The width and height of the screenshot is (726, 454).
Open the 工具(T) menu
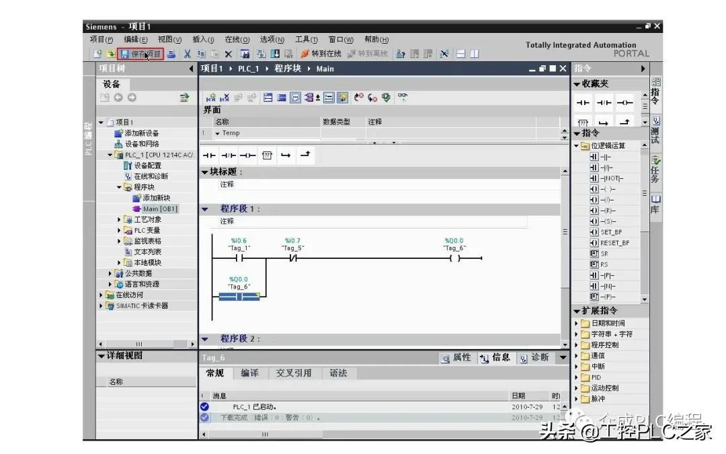pos(306,40)
